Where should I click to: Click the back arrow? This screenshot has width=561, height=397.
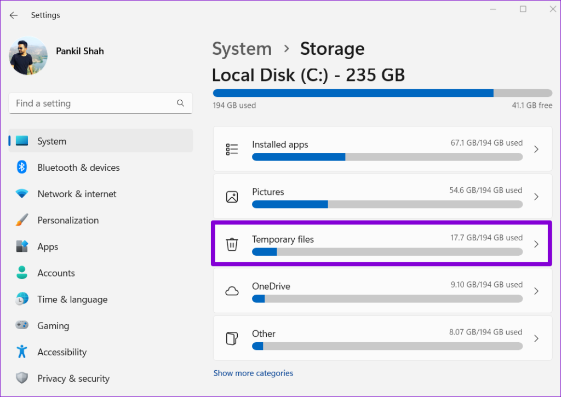[13, 15]
